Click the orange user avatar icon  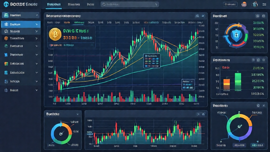244,4
